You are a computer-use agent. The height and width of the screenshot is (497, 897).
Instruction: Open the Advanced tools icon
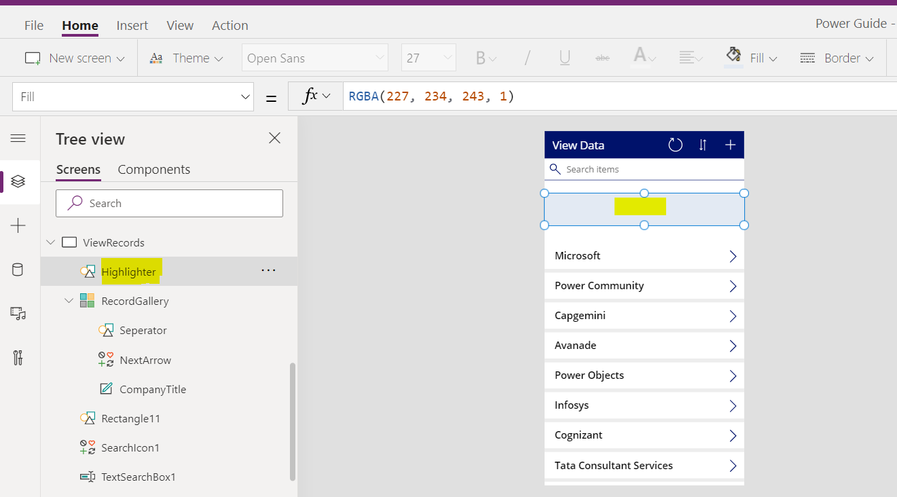click(x=18, y=358)
